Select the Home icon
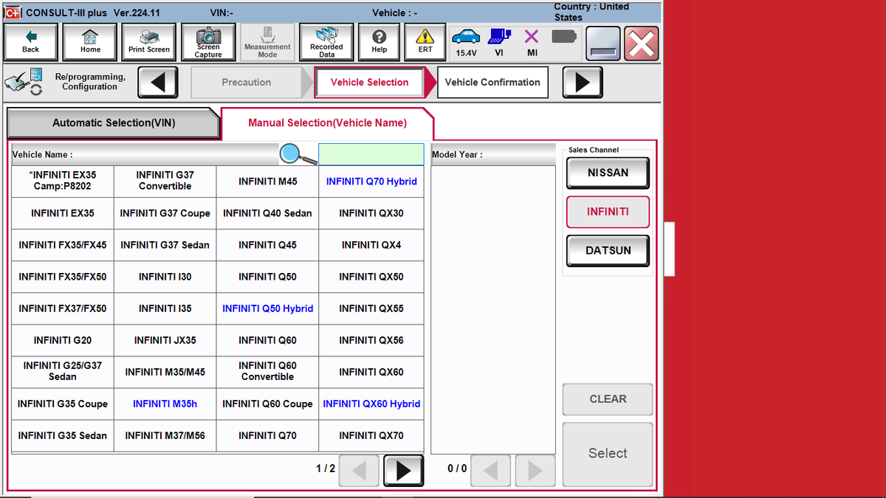The width and height of the screenshot is (886, 498). 89,41
